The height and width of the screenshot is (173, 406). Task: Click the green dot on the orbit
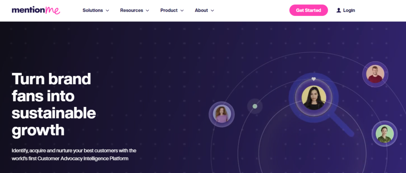tap(255, 106)
